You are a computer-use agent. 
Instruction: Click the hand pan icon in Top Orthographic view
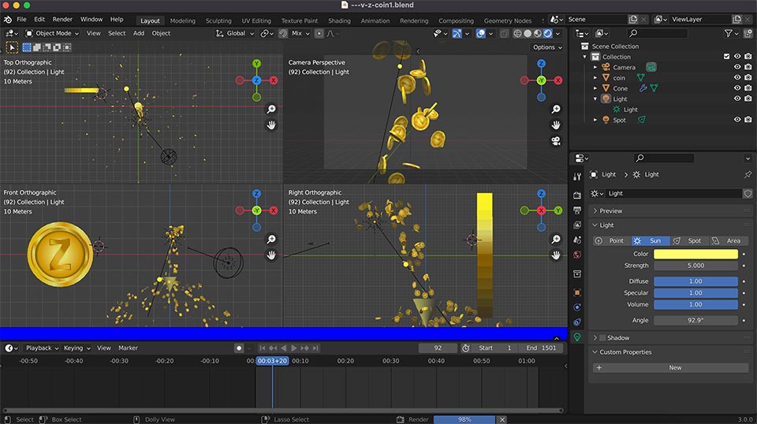point(271,125)
